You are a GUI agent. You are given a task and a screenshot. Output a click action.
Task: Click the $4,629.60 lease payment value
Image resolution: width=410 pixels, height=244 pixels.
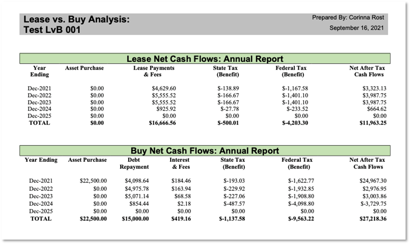point(164,89)
